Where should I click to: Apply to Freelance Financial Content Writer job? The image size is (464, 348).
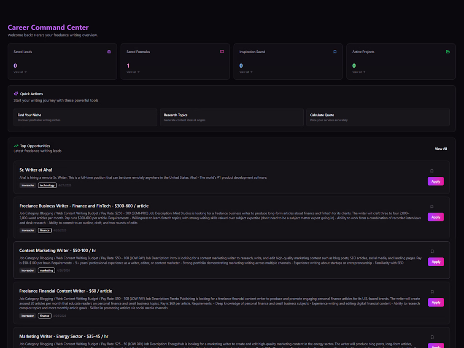pos(436,302)
